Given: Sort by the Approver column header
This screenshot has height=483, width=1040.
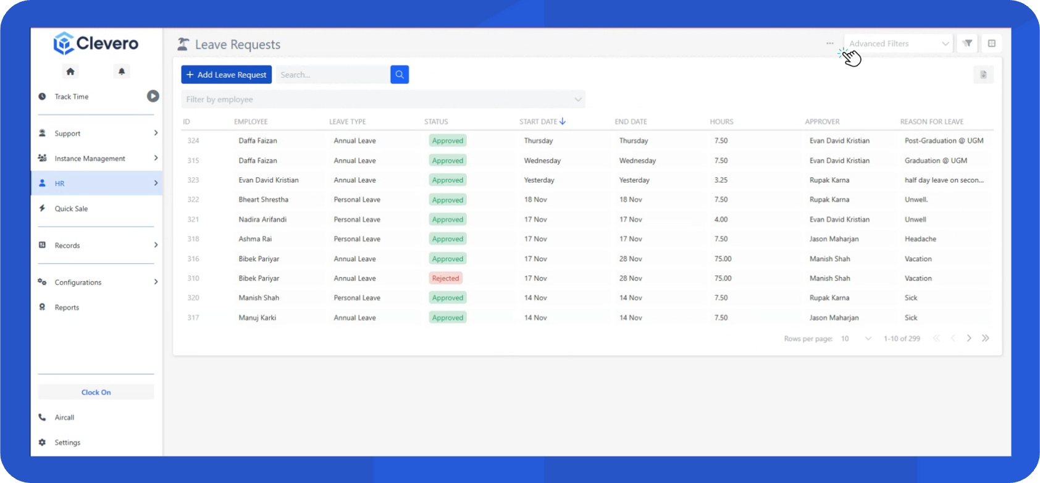Looking at the screenshot, I should tap(822, 122).
